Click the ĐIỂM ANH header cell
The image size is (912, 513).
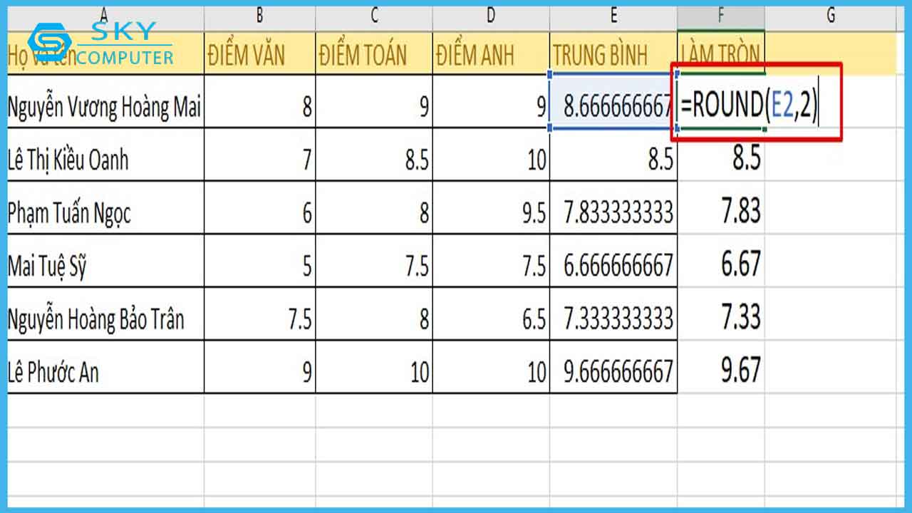pos(491,53)
